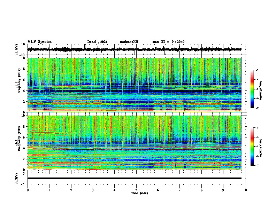Click time axis tick label "8"
This screenshot has height=213, width=276.
coord(201,190)
